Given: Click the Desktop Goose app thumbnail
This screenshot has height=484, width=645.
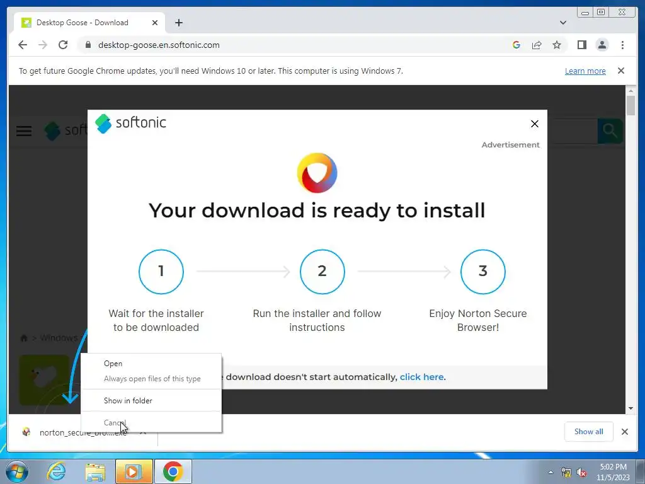Looking at the screenshot, I should pos(44,379).
